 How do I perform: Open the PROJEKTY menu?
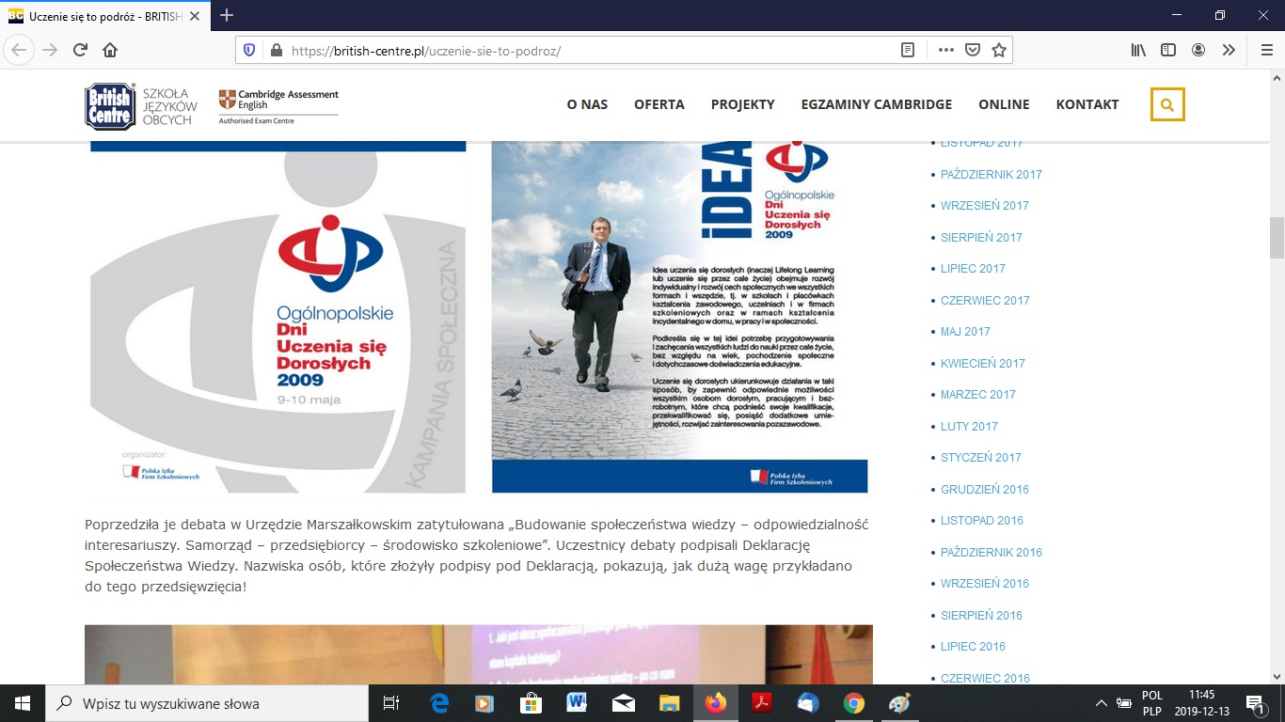(743, 104)
